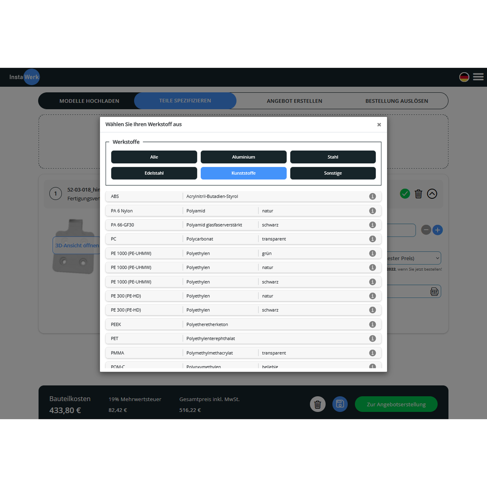Save configuration with floppy disk button
The width and height of the screenshot is (487, 487).
tap(340, 404)
